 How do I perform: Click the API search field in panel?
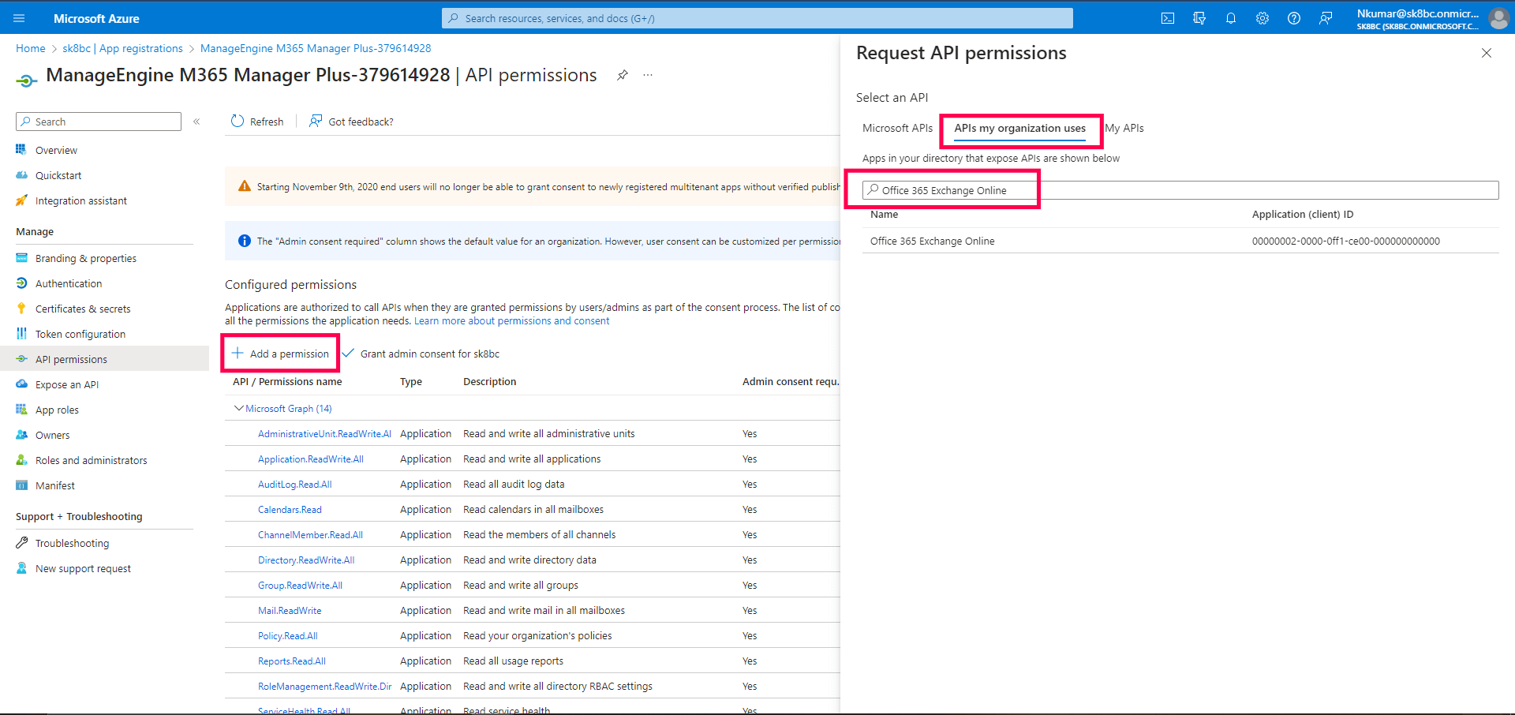pos(1180,190)
